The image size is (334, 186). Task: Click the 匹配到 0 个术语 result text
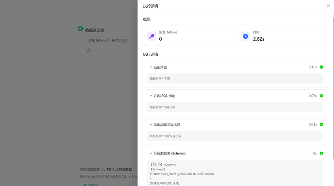click(160, 78)
